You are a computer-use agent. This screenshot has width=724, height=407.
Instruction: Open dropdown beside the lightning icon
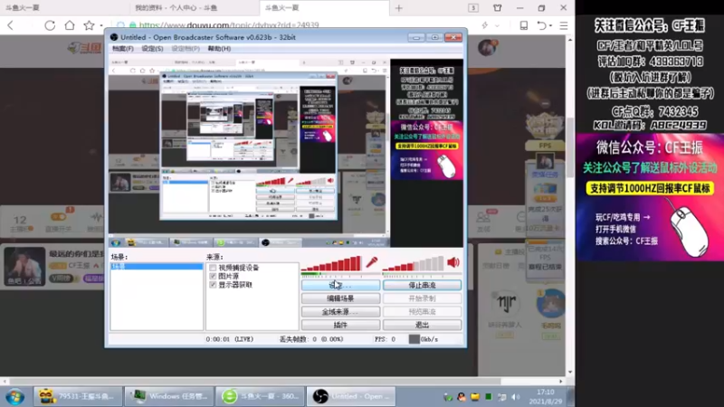point(497,26)
